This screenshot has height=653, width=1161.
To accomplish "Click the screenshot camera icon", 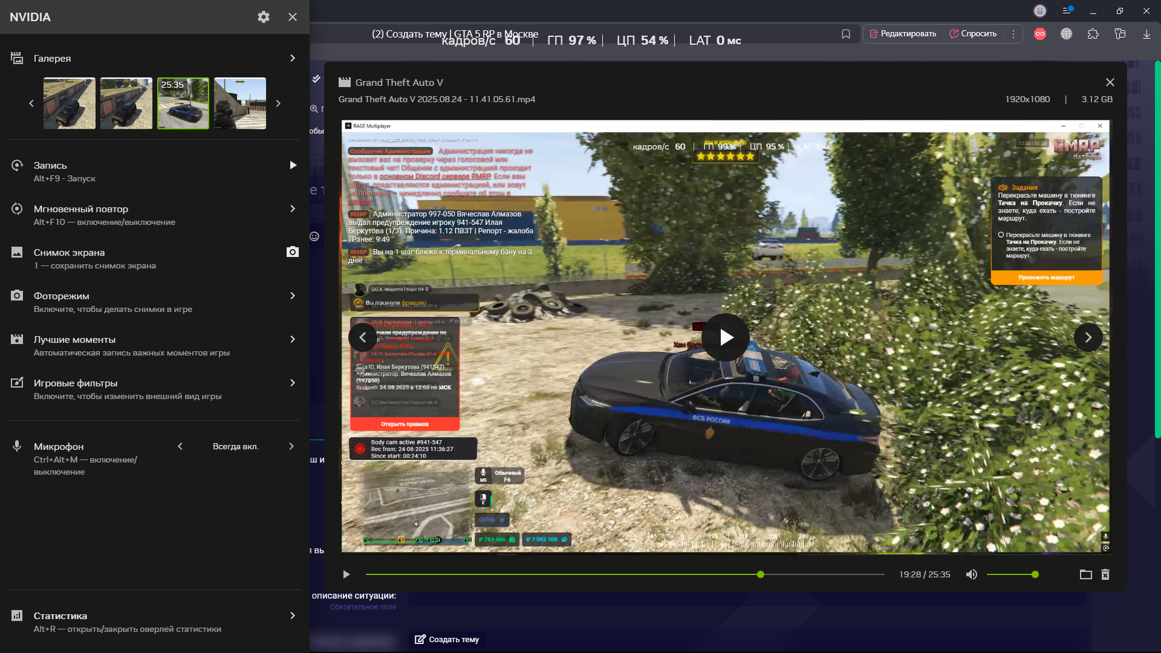I will pyautogui.click(x=292, y=252).
